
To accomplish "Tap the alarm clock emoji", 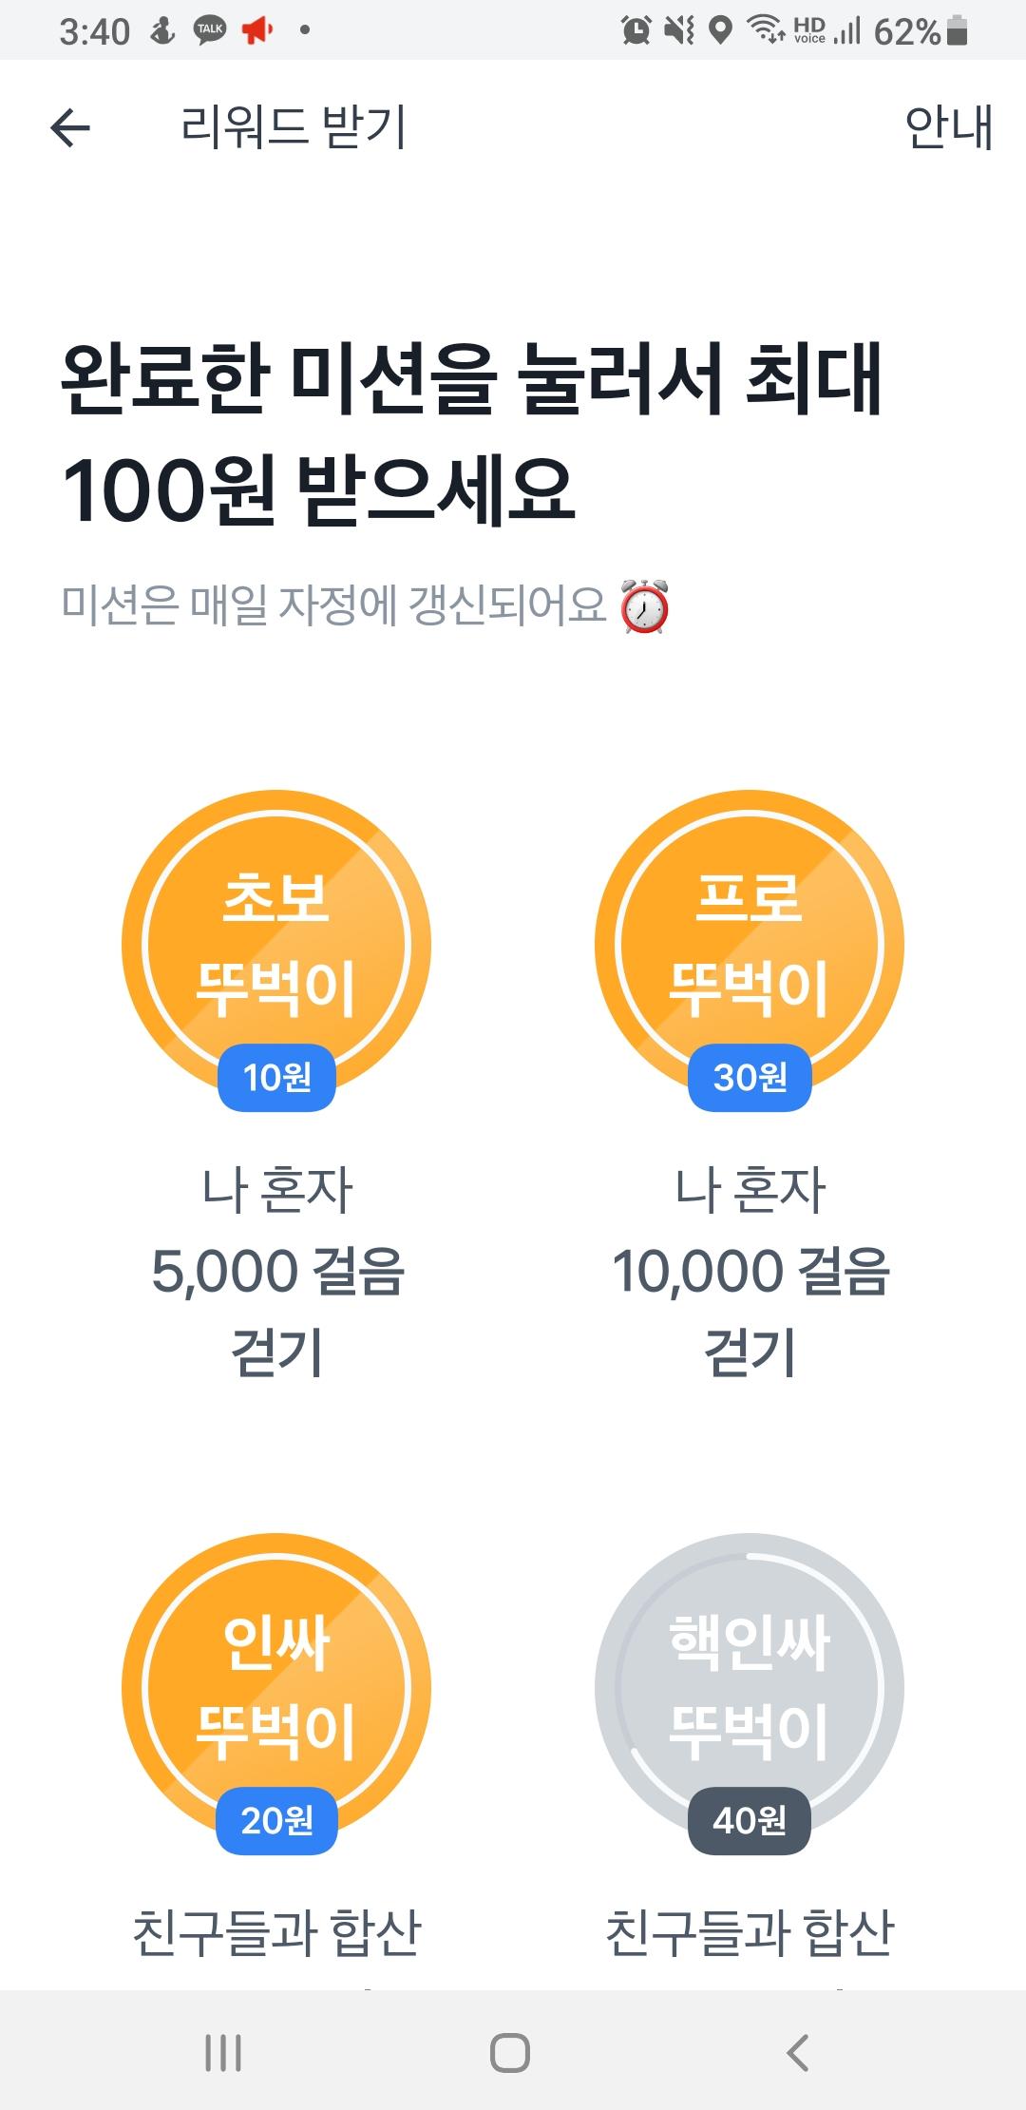I will (x=644, y=606).
